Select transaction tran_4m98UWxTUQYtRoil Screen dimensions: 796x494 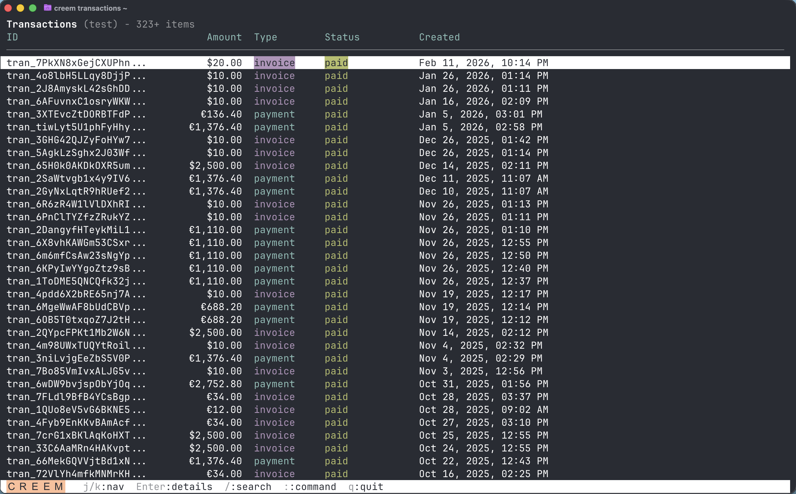click(395, 345)
